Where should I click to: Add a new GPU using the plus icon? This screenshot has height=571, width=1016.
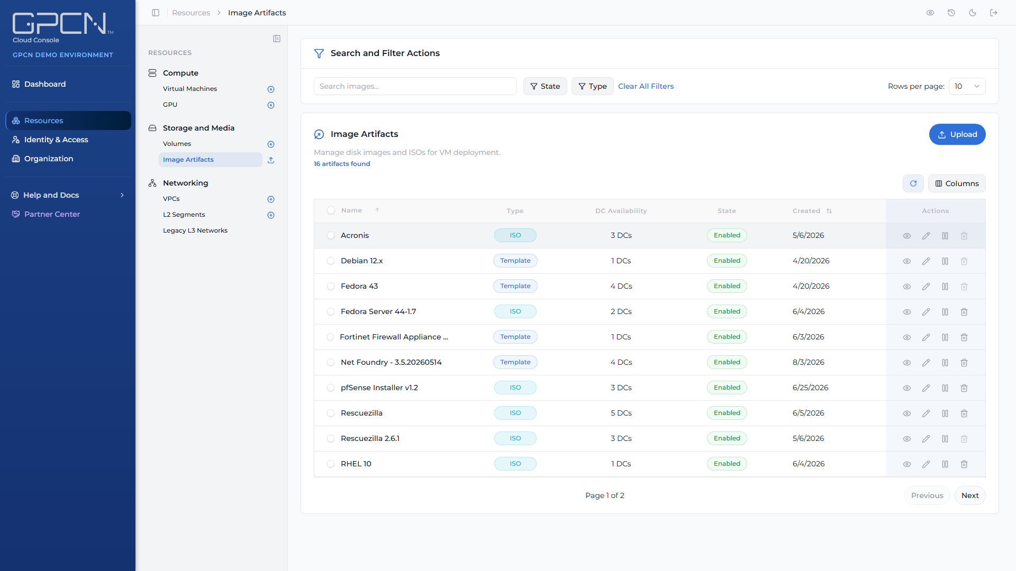tap(271, 105)
